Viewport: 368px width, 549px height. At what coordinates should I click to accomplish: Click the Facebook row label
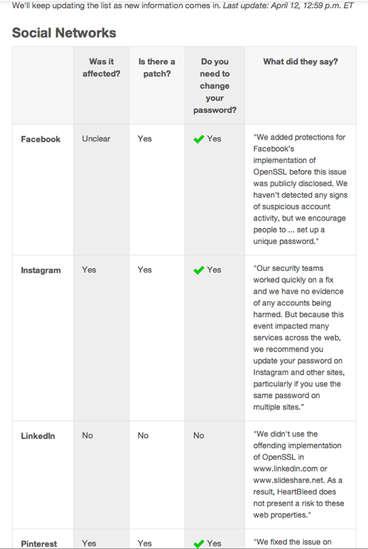(41, 140)
